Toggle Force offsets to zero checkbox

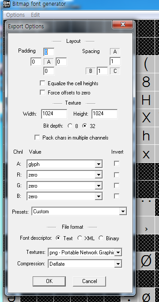point(42,92)
